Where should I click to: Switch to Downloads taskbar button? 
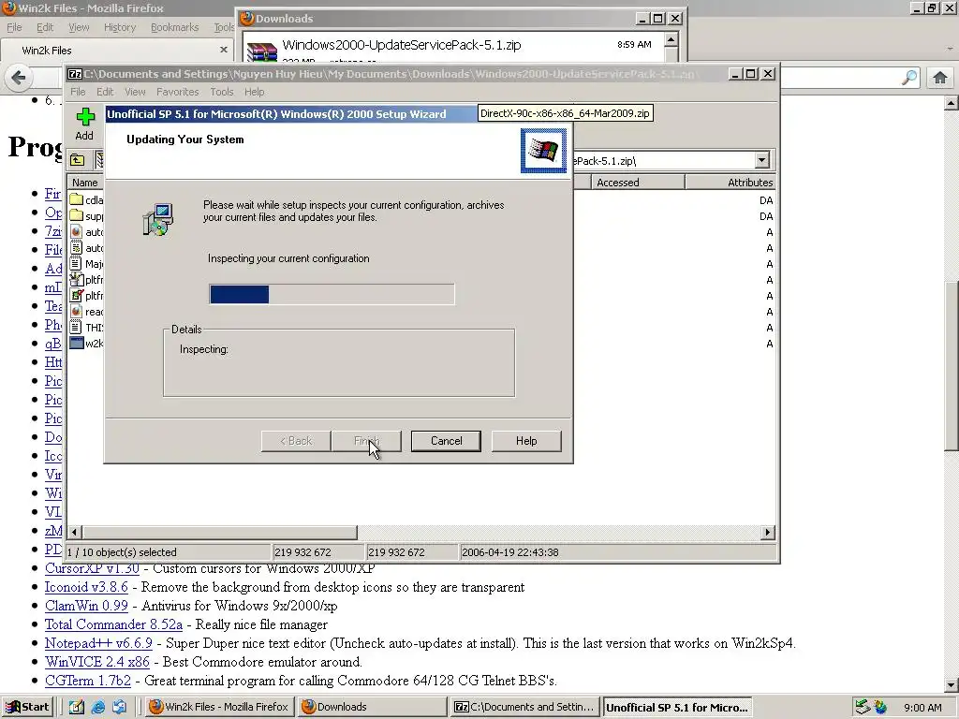point(372,707)
